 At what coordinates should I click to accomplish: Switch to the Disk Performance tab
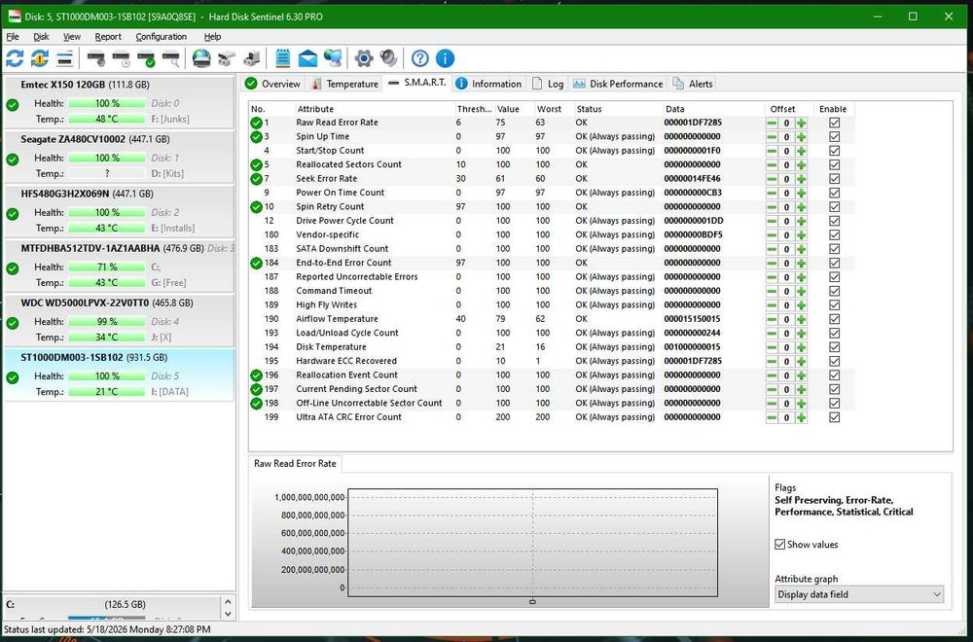point(618,84)
